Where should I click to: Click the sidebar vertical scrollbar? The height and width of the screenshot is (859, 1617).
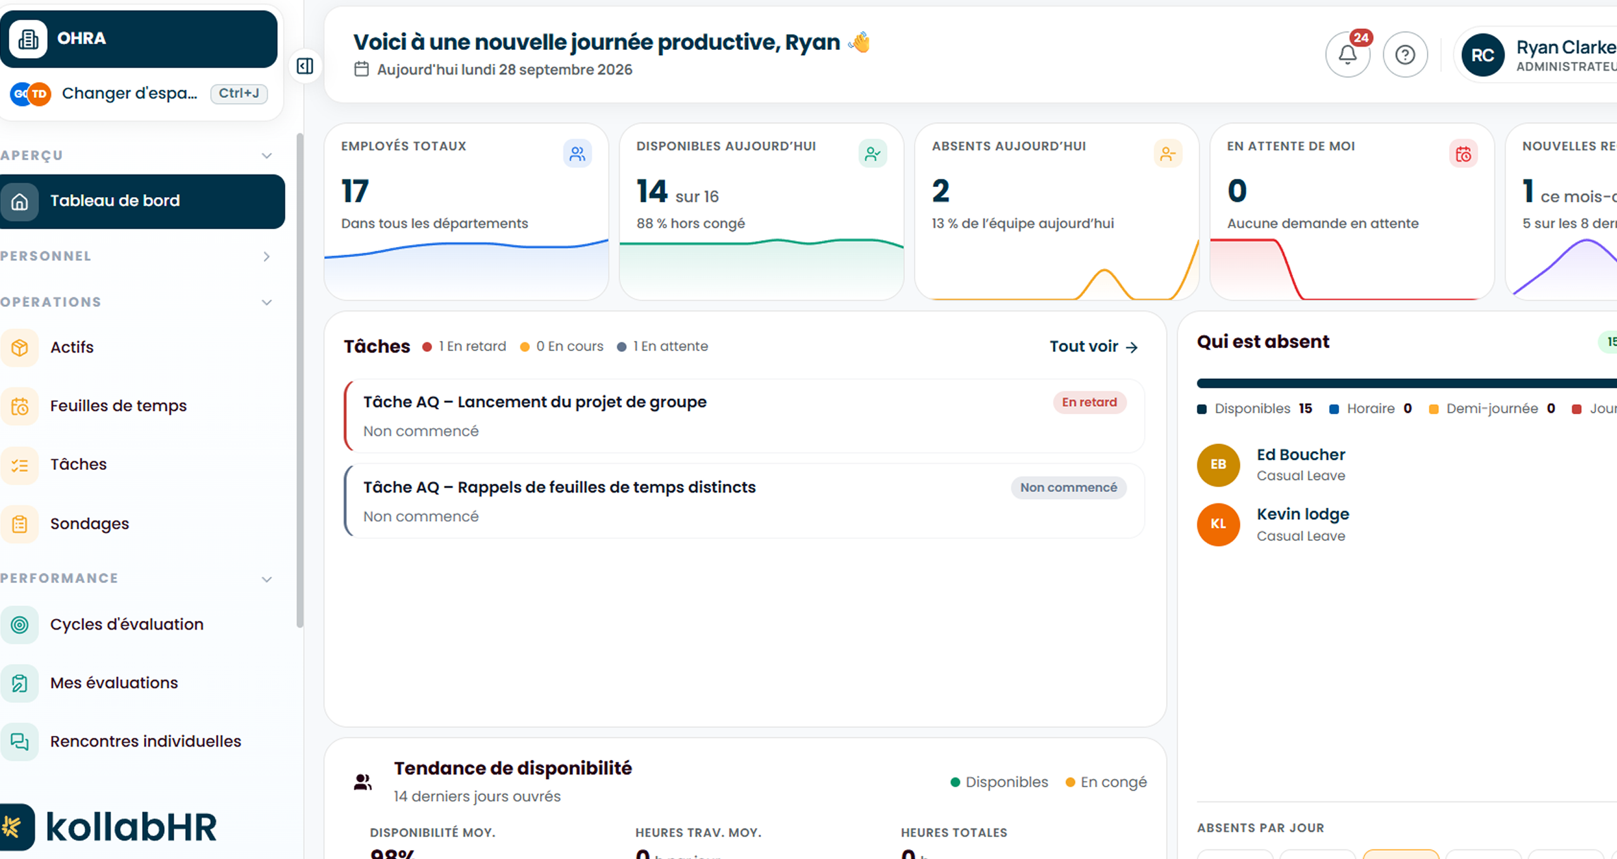pyautogui.click(x=299, y=379)
